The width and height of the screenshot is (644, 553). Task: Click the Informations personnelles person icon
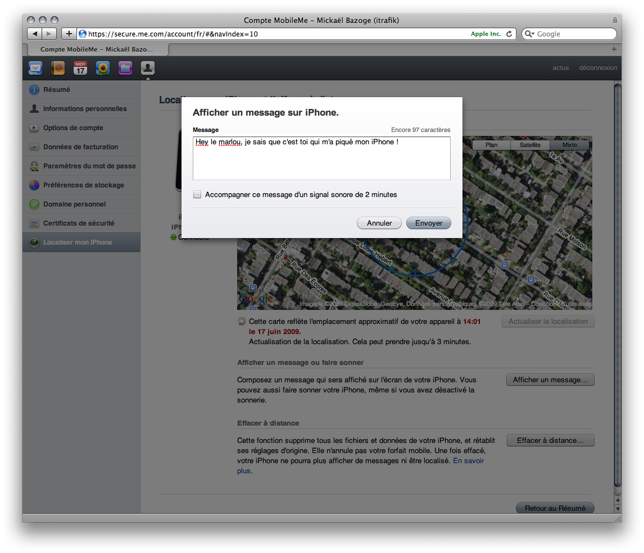[34, 109]
